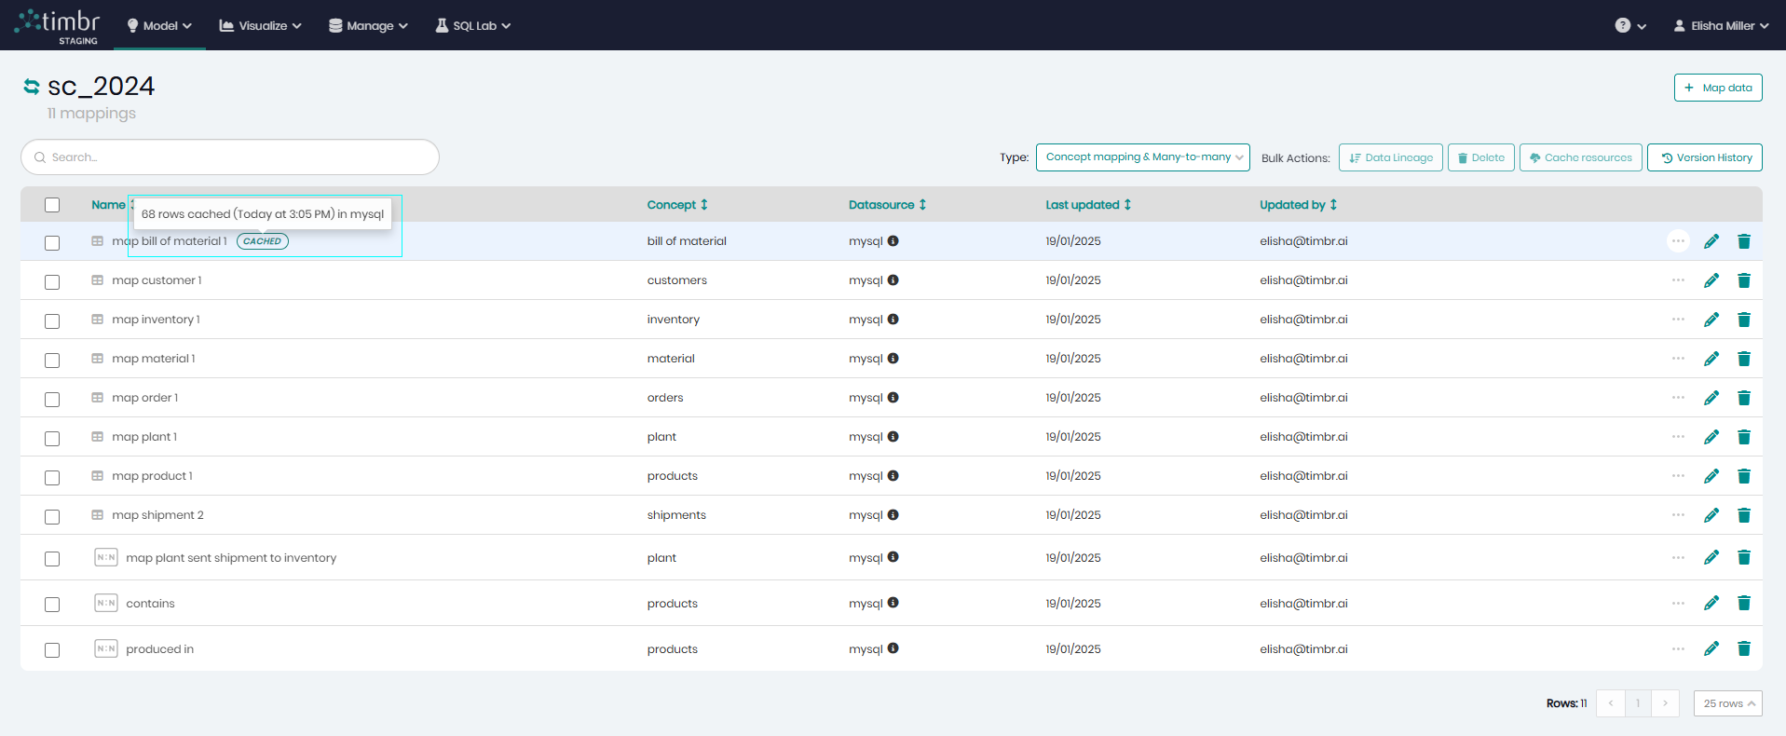This screenshot has height=736, width=1786.
Task: Open the help question mark menu
Action: [x=1629, y=26]
